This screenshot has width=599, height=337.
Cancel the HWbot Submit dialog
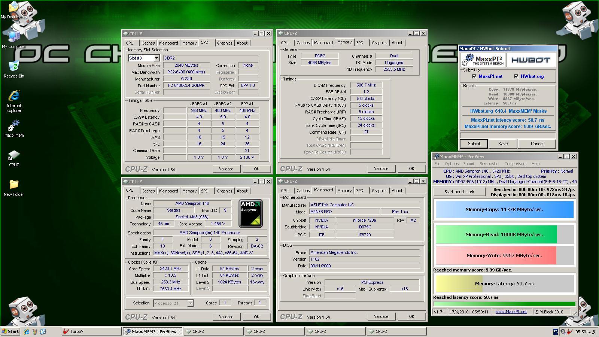(537, 144)
